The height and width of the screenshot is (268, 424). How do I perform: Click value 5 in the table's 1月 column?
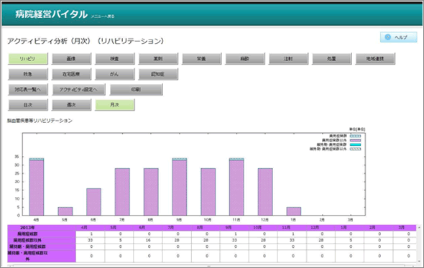[x=351, y=241]
